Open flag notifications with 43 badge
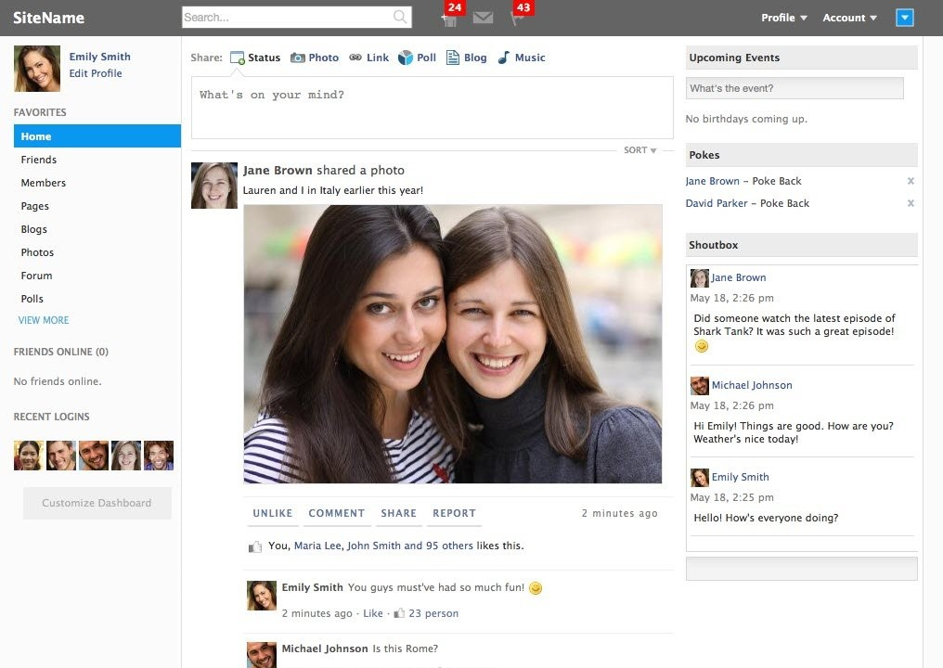The height and width of the screenshot is (668, 943). click(x=517, y=18)
